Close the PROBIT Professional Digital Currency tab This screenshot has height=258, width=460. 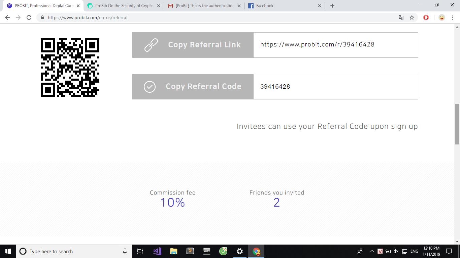(78, 6)
